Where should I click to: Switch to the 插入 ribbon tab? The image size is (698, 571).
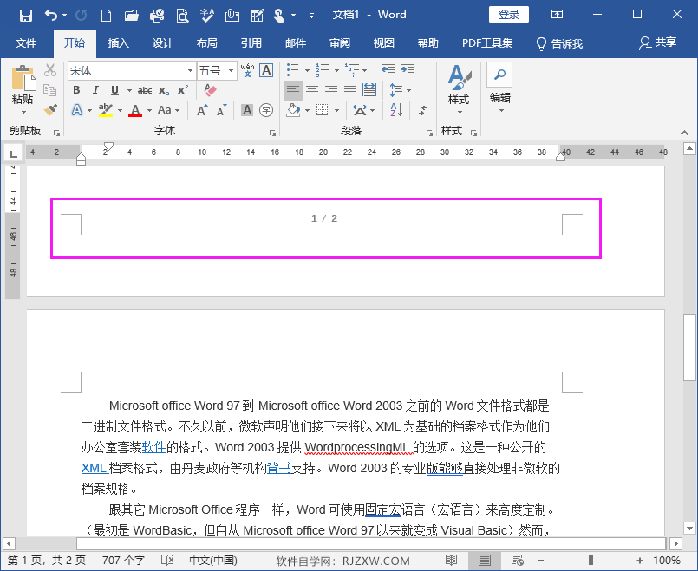[117, 43]
